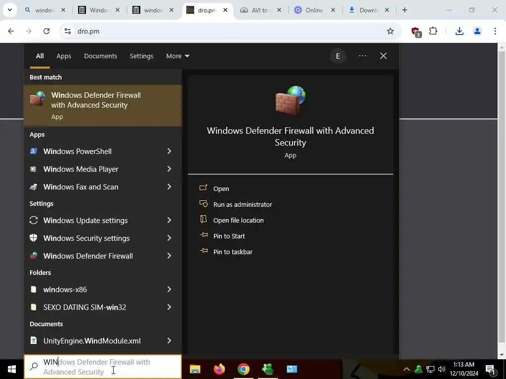Viewport: 506px width, 379px height.
Task: Click Run as administrator
Action: 243,205
